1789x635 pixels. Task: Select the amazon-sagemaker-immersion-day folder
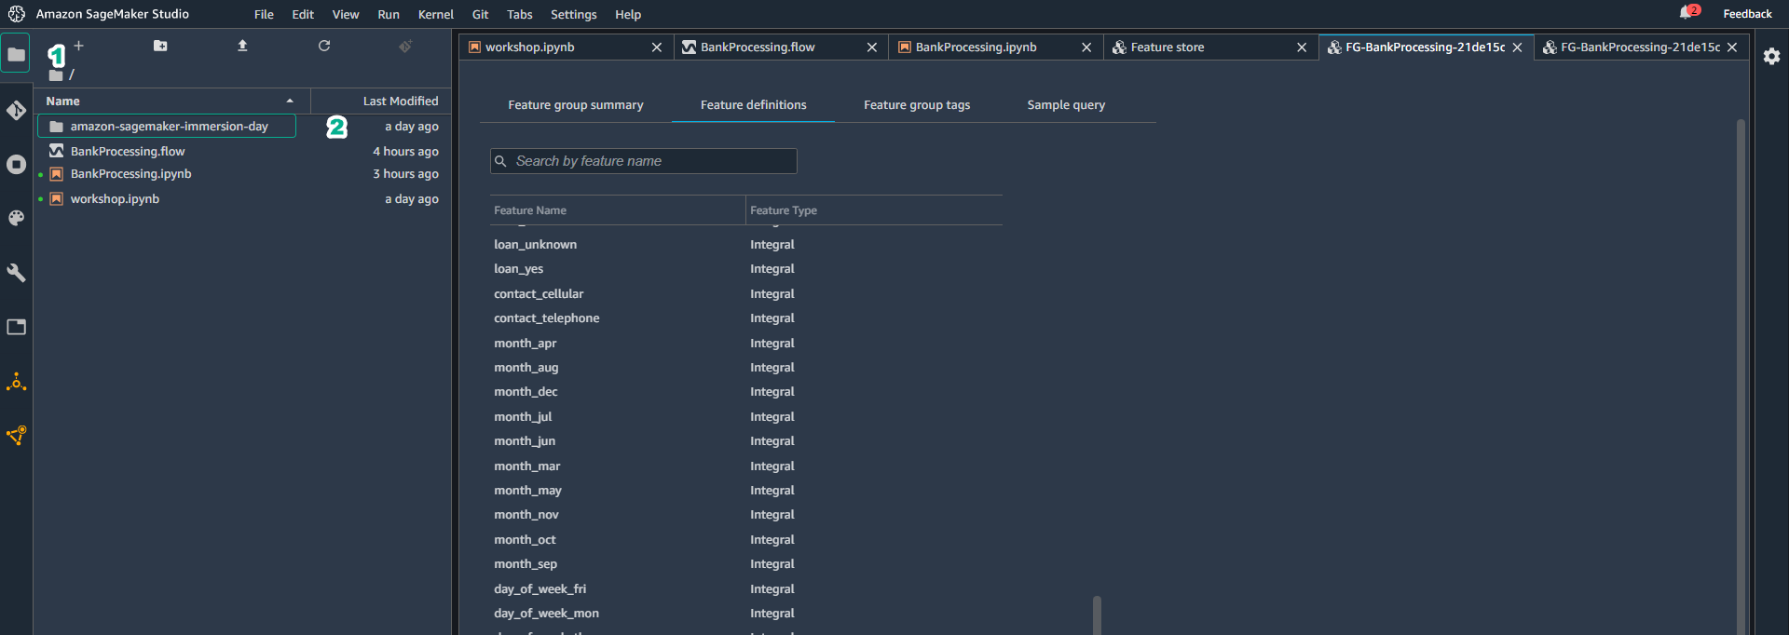(x=166, y=127)
